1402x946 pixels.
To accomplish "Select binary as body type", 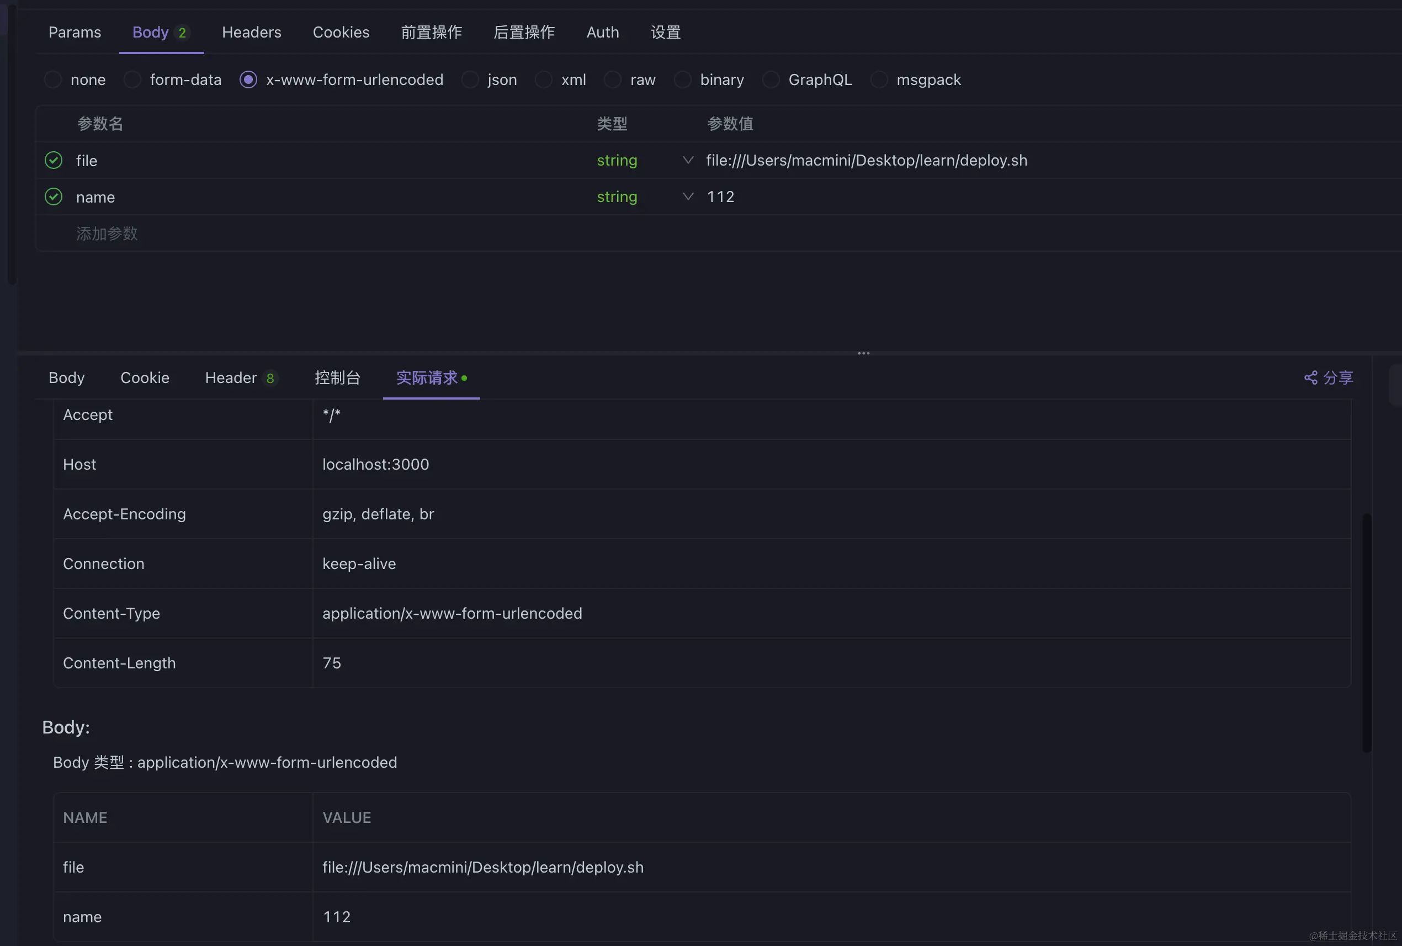I will tap(682, 79).
